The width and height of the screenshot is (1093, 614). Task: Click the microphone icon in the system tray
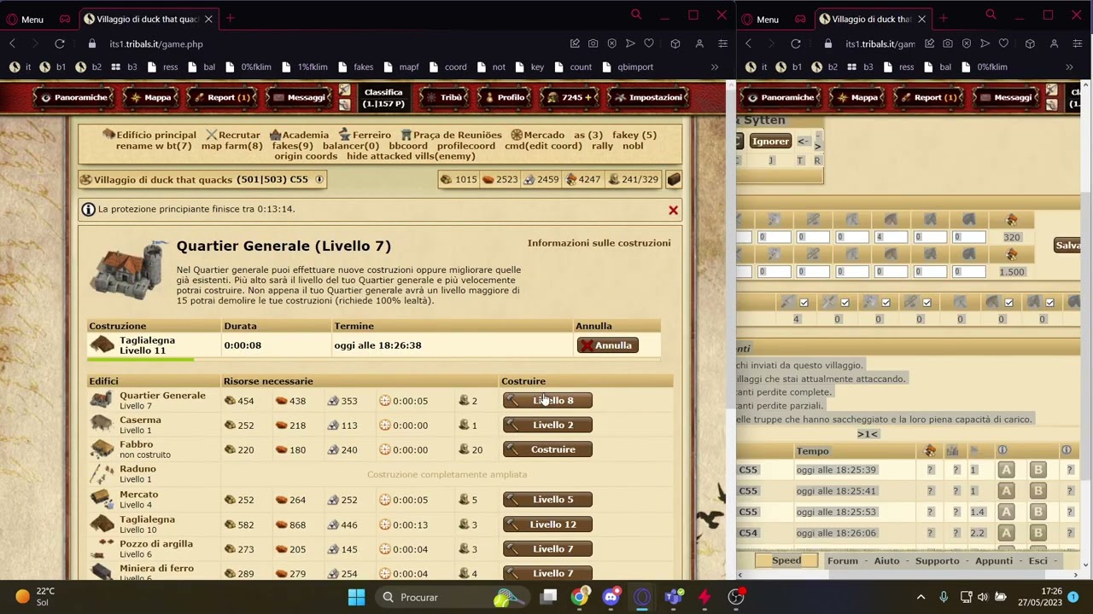pos(944,597)
